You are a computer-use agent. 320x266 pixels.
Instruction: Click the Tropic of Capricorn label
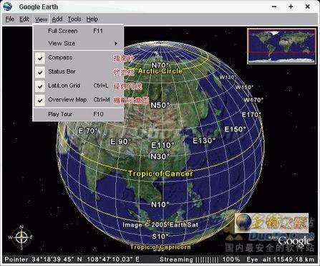pos(160,247)
